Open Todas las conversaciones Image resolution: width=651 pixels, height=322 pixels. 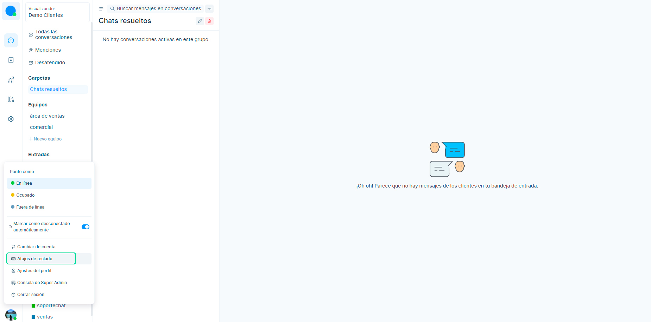tap(53, 34)
